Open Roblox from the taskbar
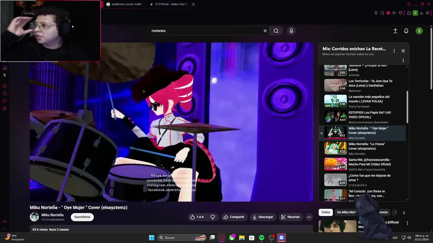Viewport: 433px width, 243px height. tap(281, 238)
